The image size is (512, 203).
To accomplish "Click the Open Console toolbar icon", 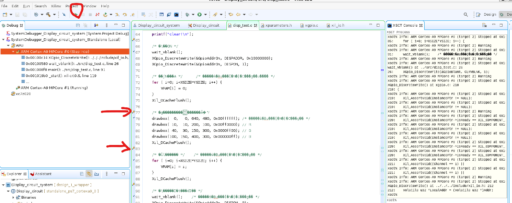I will [x=161, y=15].
